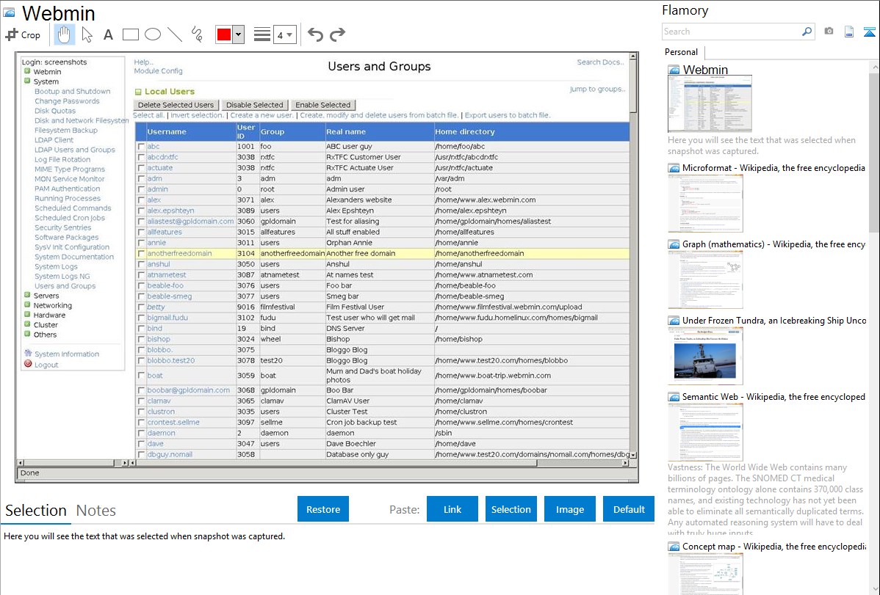The width and height of the screenshot is (880, 595).
Task: Tick the checkbox beside user abc
Action: (141, 147)
